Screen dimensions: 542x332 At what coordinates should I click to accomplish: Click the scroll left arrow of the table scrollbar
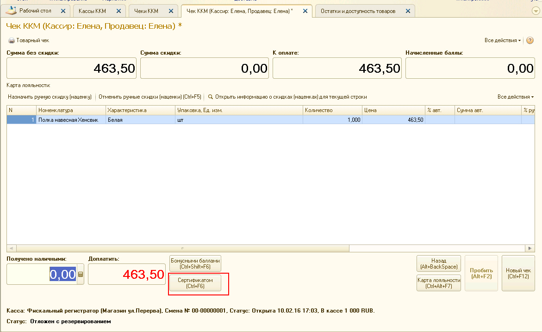(12, 248)
